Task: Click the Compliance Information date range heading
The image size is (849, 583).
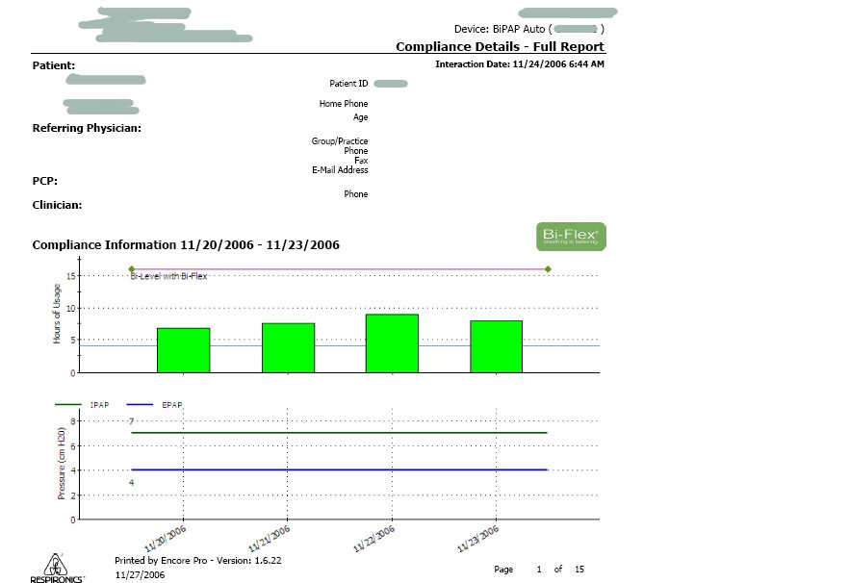Action: click(x=186, y=245)
